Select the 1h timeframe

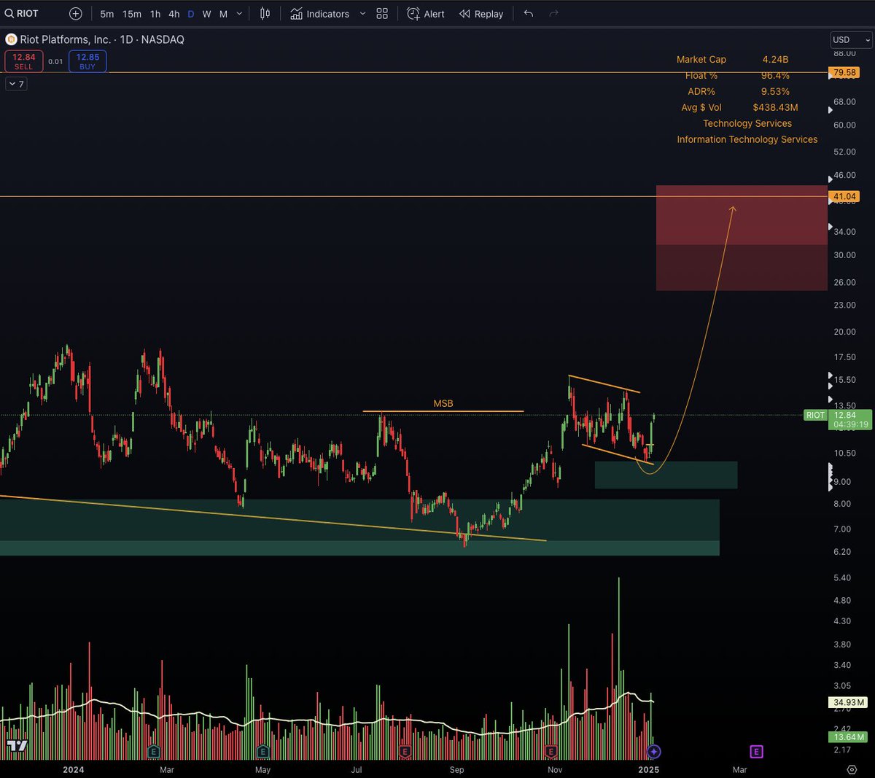click(155, 14)
